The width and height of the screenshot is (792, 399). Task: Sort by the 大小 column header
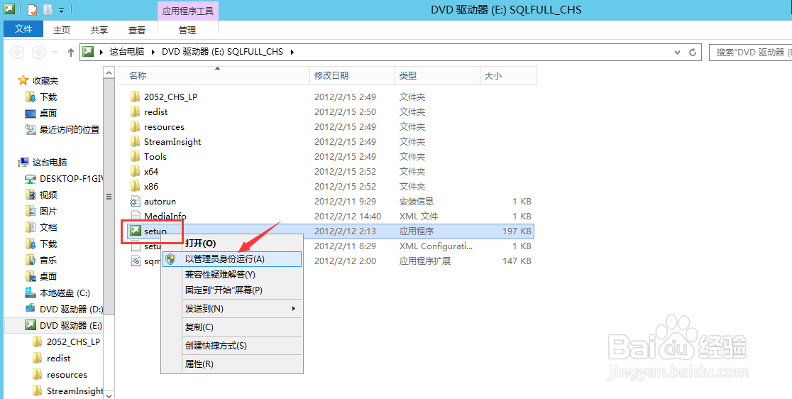coord(508,76)
